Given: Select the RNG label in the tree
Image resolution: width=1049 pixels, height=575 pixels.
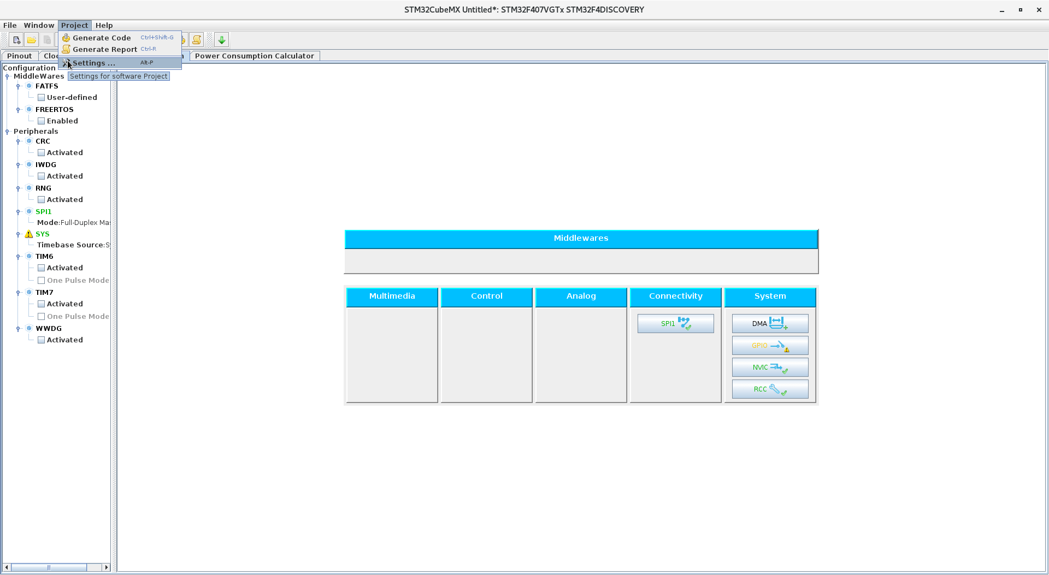Looking at the screenshot, I should (43, 188).
